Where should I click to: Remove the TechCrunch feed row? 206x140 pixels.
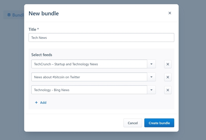coord(168,64)
